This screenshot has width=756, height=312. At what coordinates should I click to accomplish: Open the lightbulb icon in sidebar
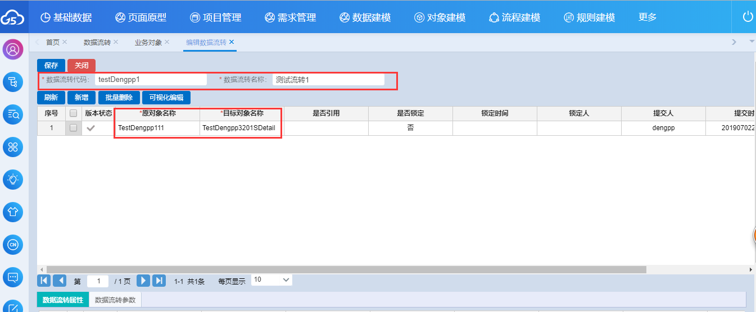pyautogui.click(x=12, y=180)
